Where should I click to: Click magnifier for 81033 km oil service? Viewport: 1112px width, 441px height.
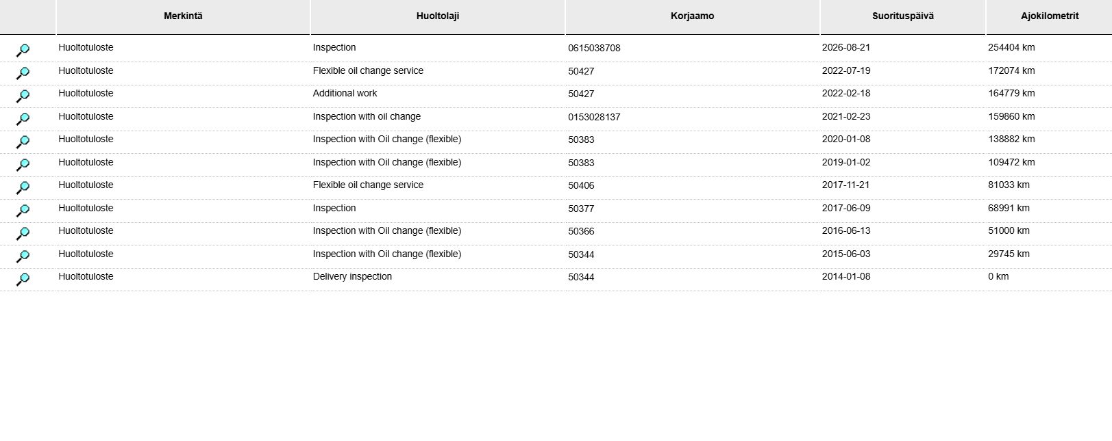[x=23, y=188]
